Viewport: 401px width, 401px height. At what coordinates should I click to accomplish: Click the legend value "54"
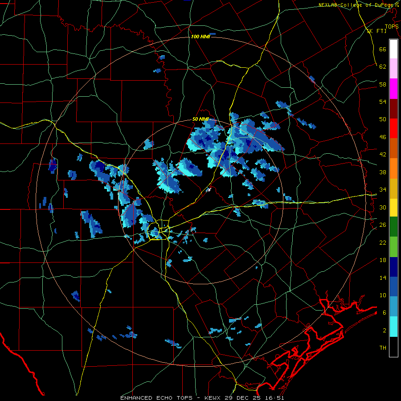click(x=383, y=102)
